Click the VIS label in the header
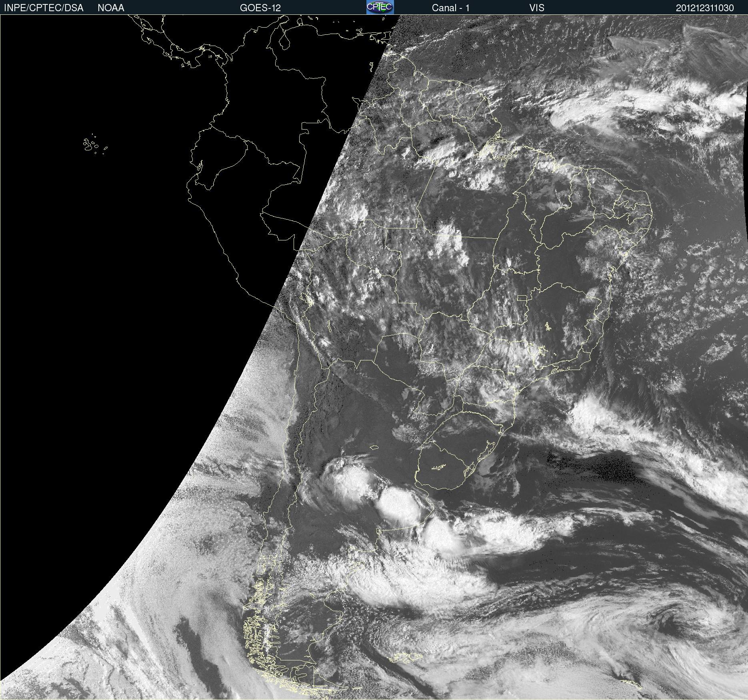 coord(537,8)
